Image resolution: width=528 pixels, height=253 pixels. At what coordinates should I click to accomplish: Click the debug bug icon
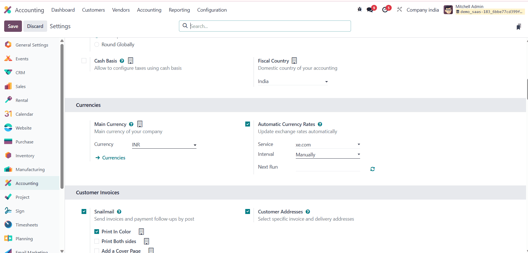360,9
